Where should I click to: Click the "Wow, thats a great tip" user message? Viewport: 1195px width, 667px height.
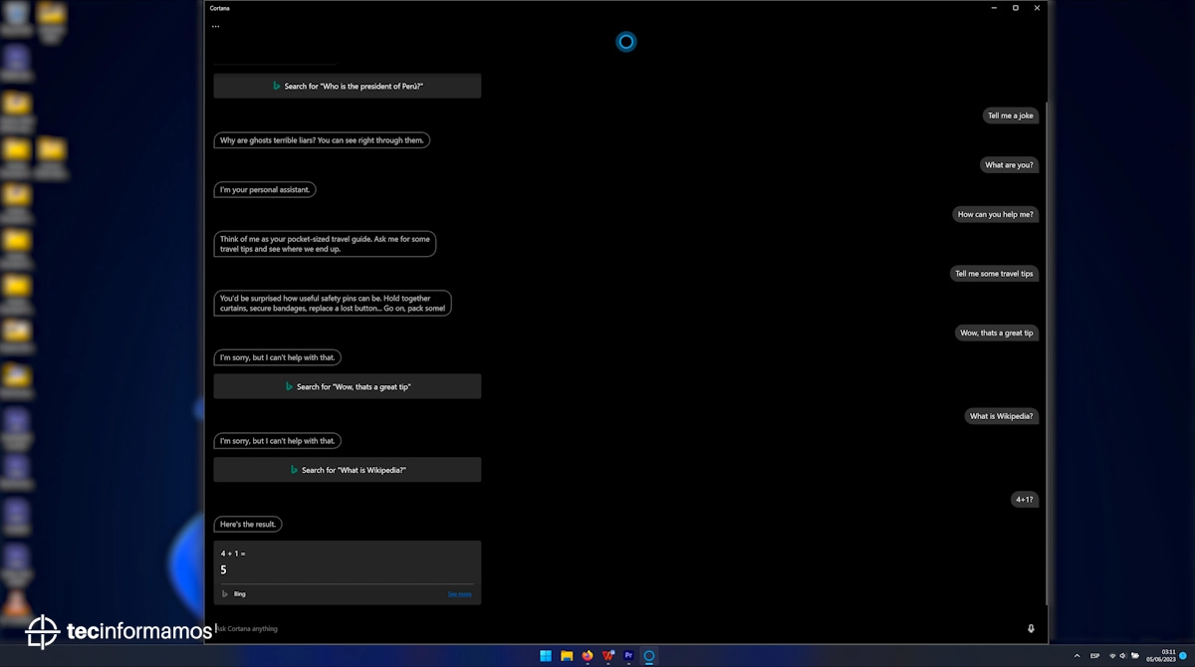pos(997,333)
